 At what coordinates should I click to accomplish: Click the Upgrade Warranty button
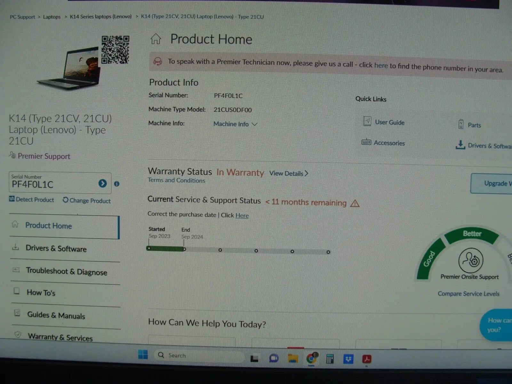[492, 183]
